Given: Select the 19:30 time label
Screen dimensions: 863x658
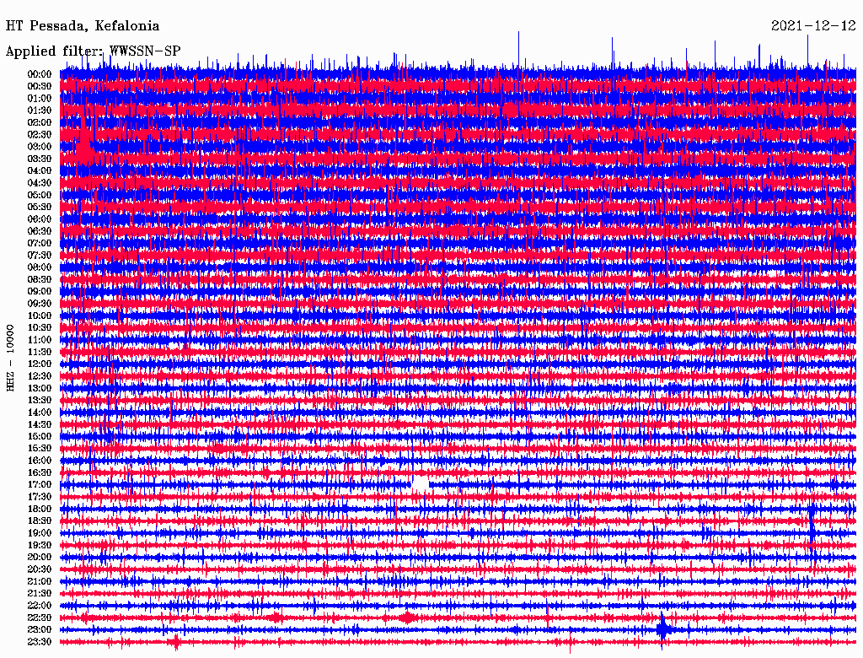Looking at the screenshot, I should tap(40, 545).
